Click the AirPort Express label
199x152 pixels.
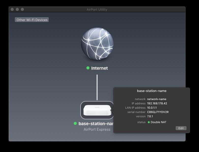pos(97,129)
